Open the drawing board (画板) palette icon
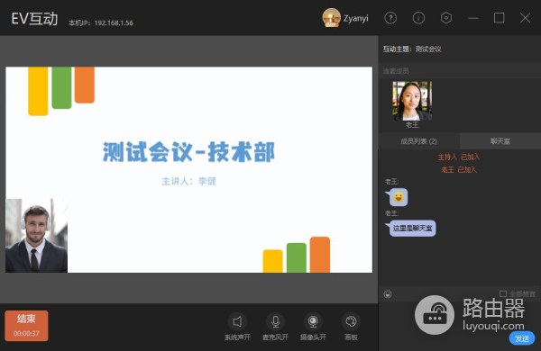Image resolution: width=541 pixels, height=351 pixels. click(x=351, y=321)
